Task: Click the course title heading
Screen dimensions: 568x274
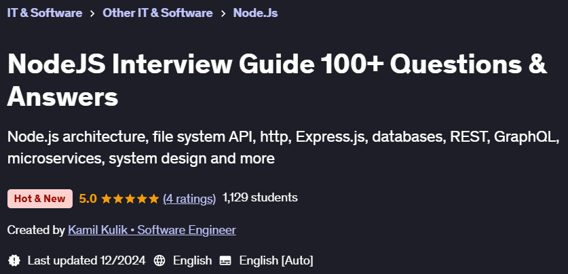Action: click(x=277, y=80)
